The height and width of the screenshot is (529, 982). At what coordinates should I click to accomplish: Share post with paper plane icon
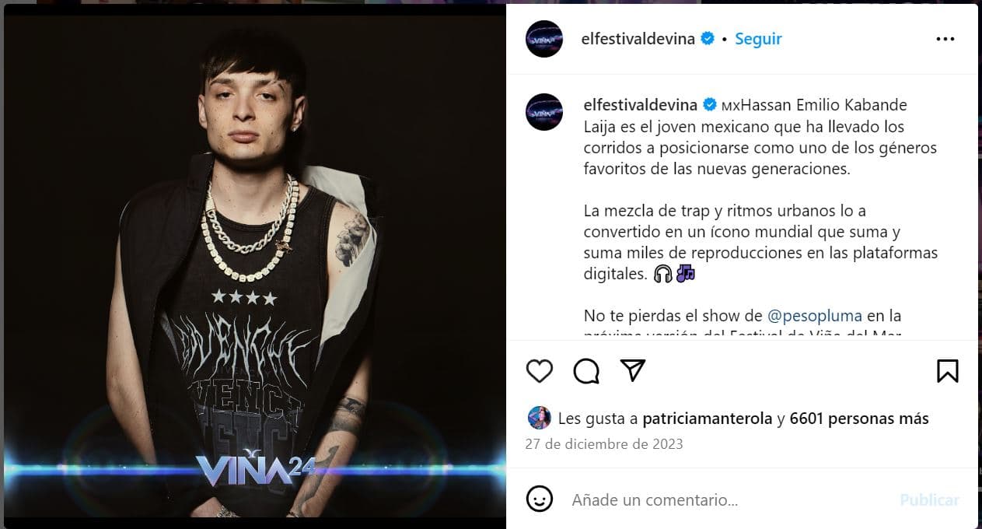tap(634, 370)
